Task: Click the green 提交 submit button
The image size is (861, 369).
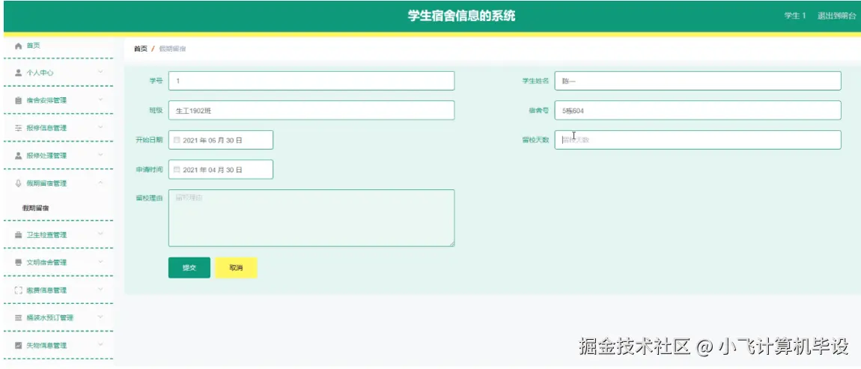Action: coord(189,268)
